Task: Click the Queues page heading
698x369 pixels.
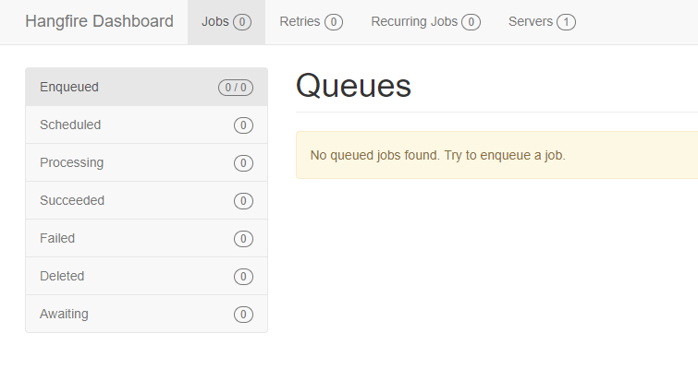Action: tap(353, 86)
